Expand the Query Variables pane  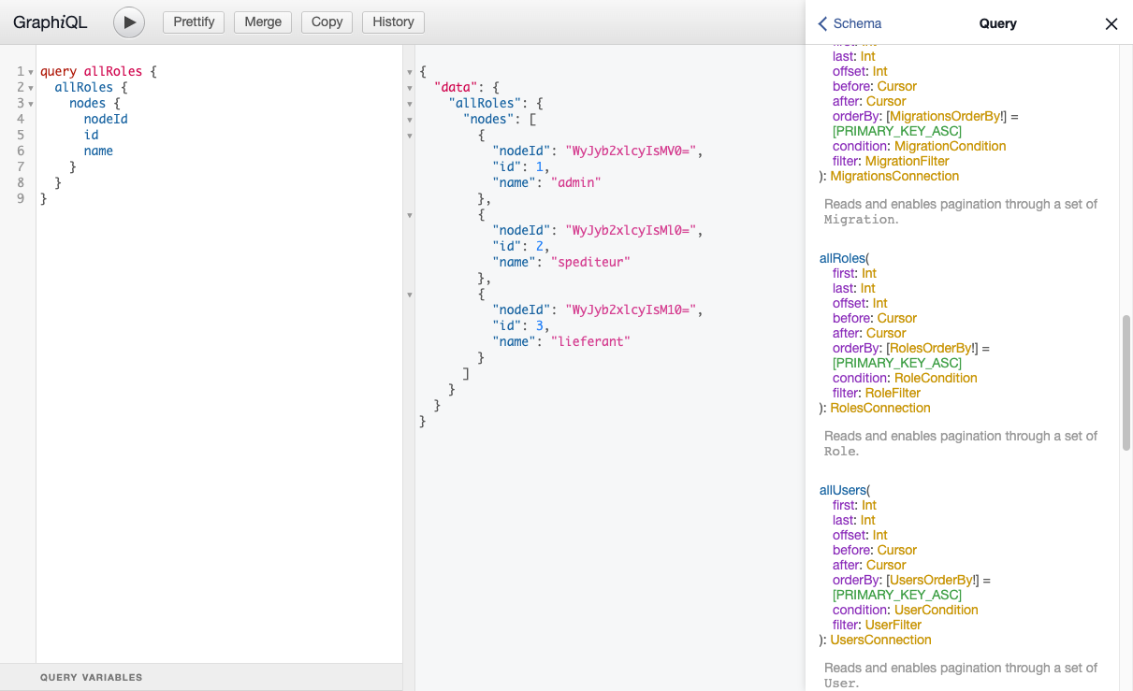tap(91, 677)
